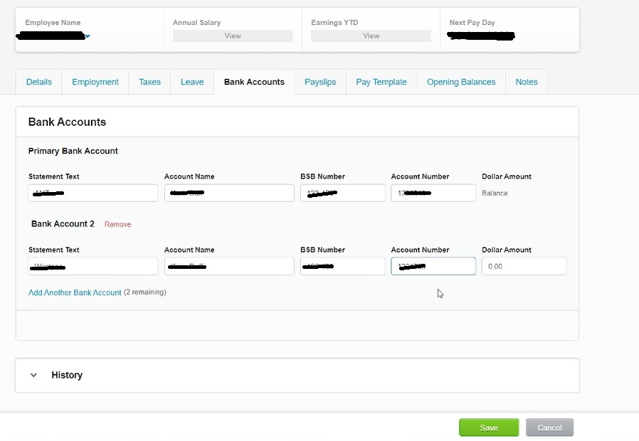Open the Details tab
639x441 pixels.
(x=38, y=82)
